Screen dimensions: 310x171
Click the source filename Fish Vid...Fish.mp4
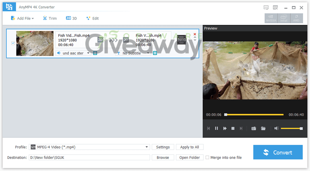tap(74, 35)
